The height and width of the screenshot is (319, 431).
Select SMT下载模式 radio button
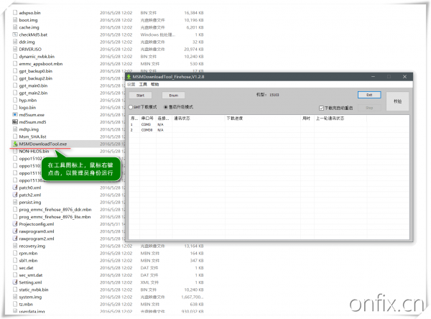pos(130,107)
